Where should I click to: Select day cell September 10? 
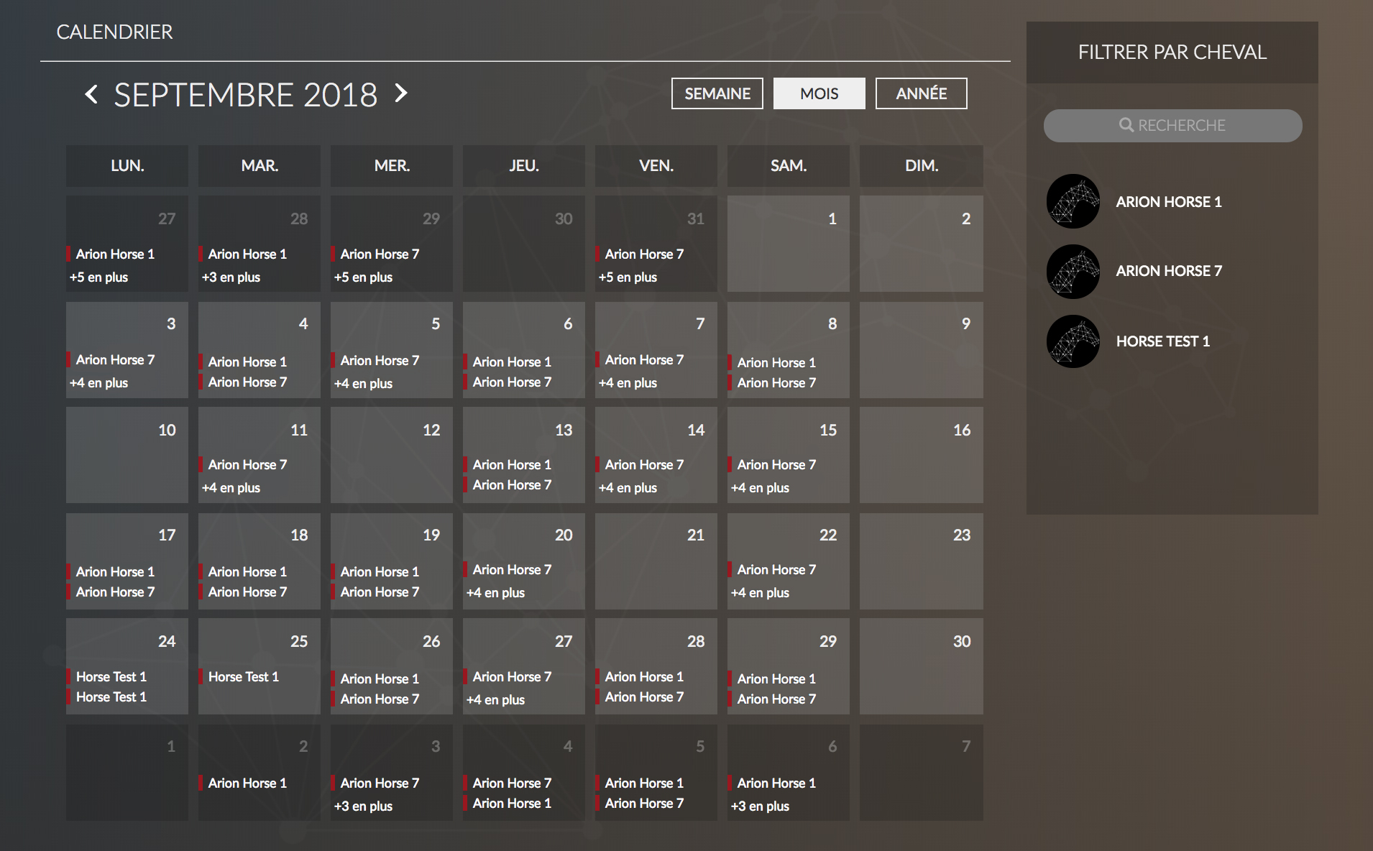[127, 455]
